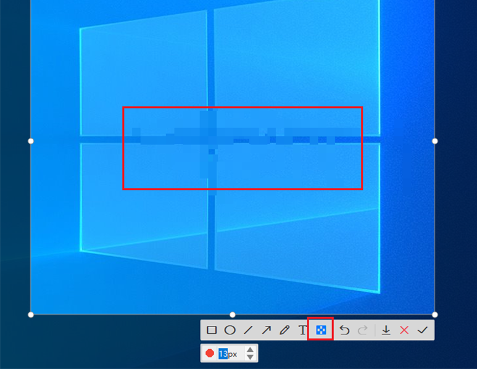Click the left-middle selection resize handle
The image size is (477, 369).
pos(31,141)
